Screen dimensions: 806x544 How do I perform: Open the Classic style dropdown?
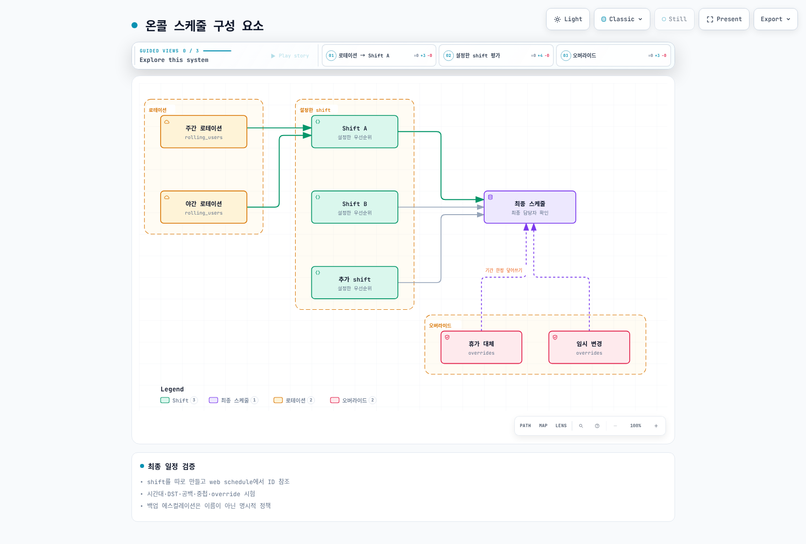coord(622,19)
